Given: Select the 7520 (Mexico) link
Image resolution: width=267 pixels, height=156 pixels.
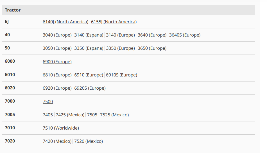Looking at the screenshot, I should tap(89, 141).
